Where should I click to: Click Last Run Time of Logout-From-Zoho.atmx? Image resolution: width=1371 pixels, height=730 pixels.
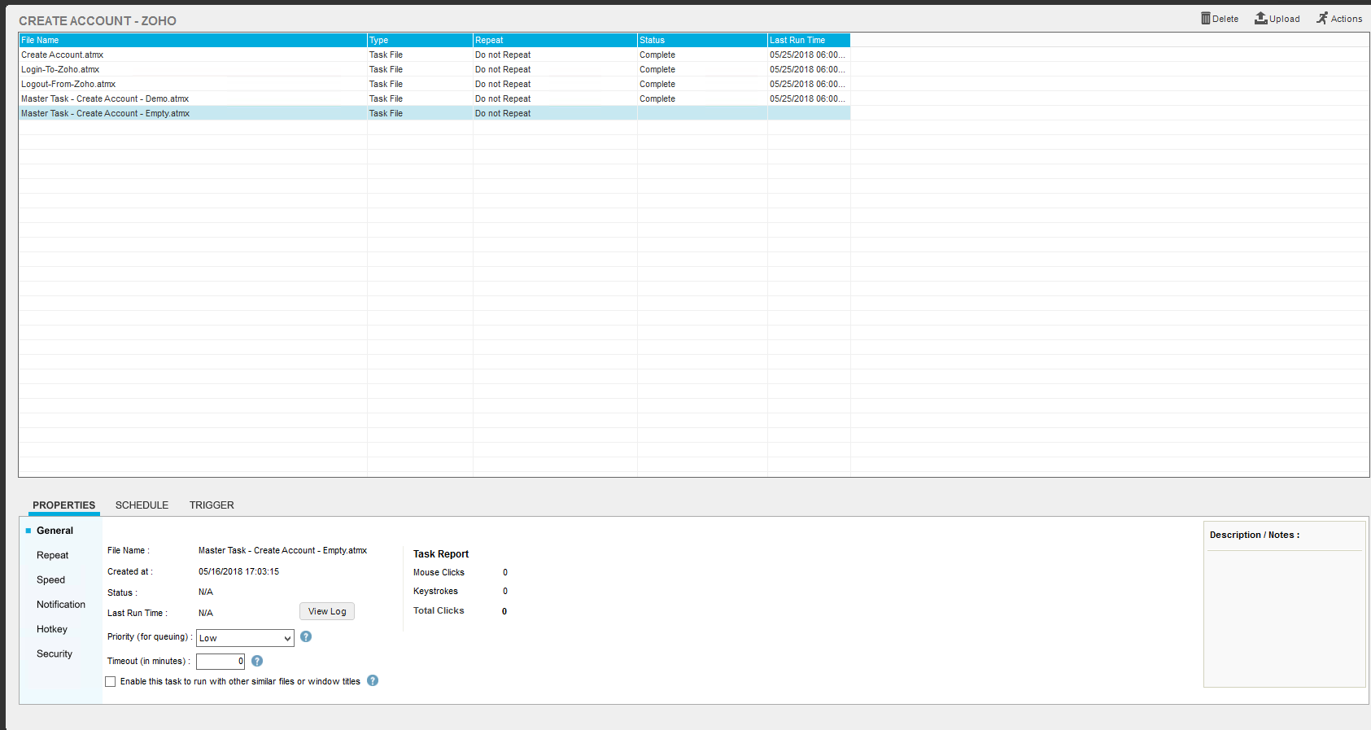tap(807, 84)
